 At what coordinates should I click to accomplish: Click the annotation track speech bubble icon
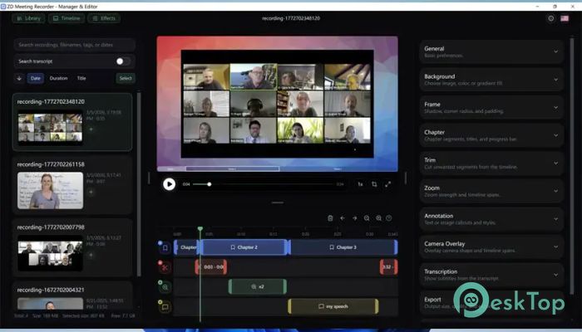click(165, 306)
